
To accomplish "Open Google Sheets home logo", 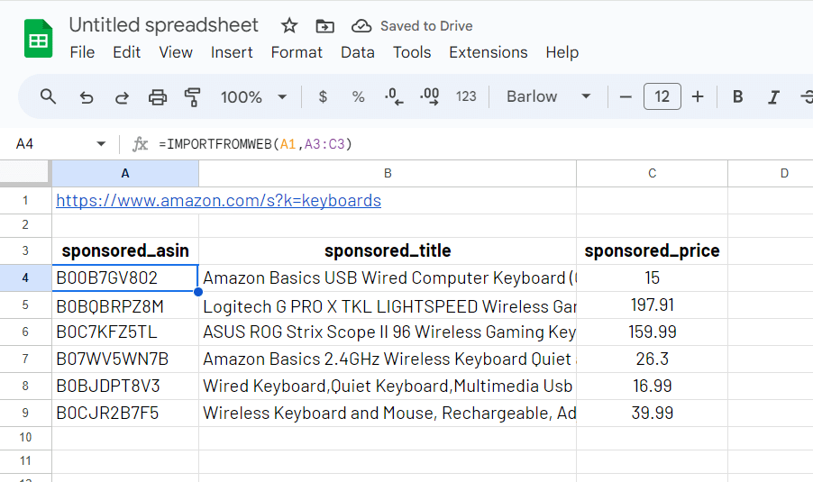I will pyautogui.click(x=39, y=39).
